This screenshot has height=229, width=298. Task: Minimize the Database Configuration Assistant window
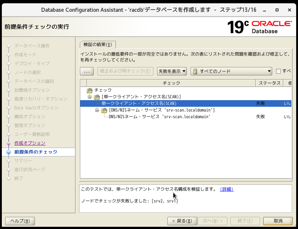pos(265,10)
